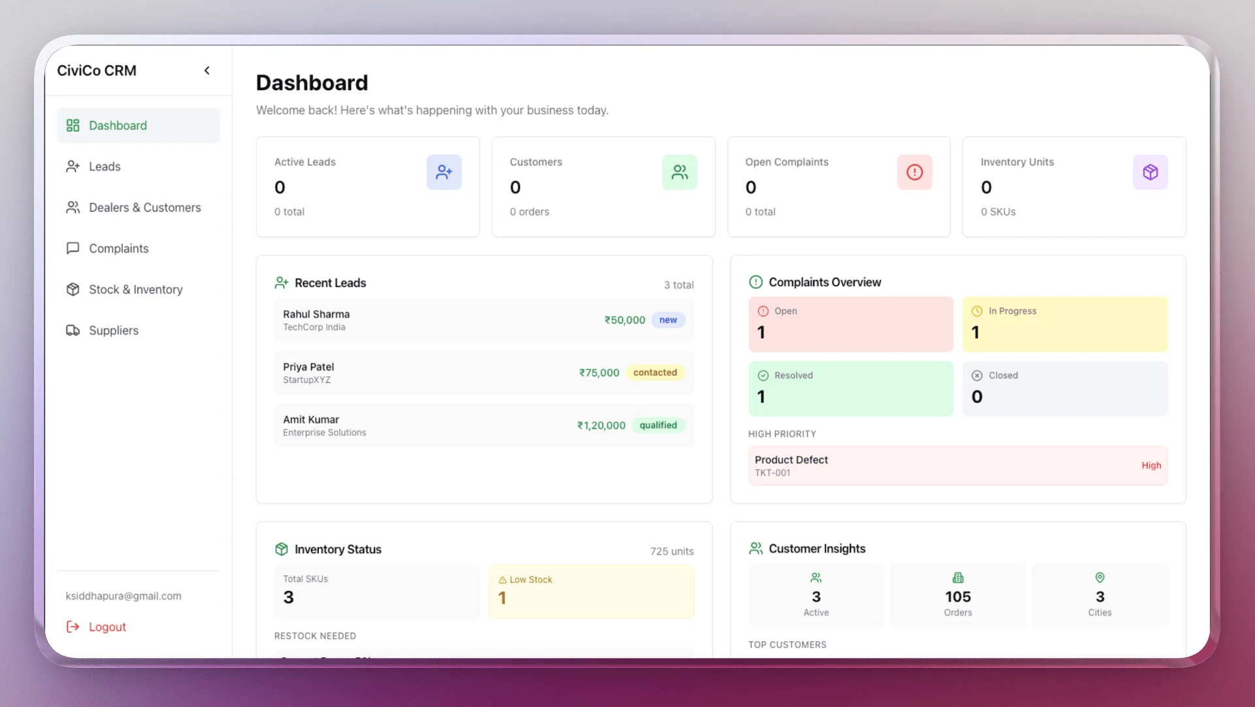Open the Product Defect TKT-001 ticket

pos(957,466)
